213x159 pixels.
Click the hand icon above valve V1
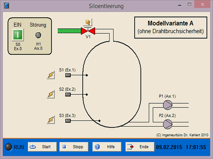pos(88,22)
